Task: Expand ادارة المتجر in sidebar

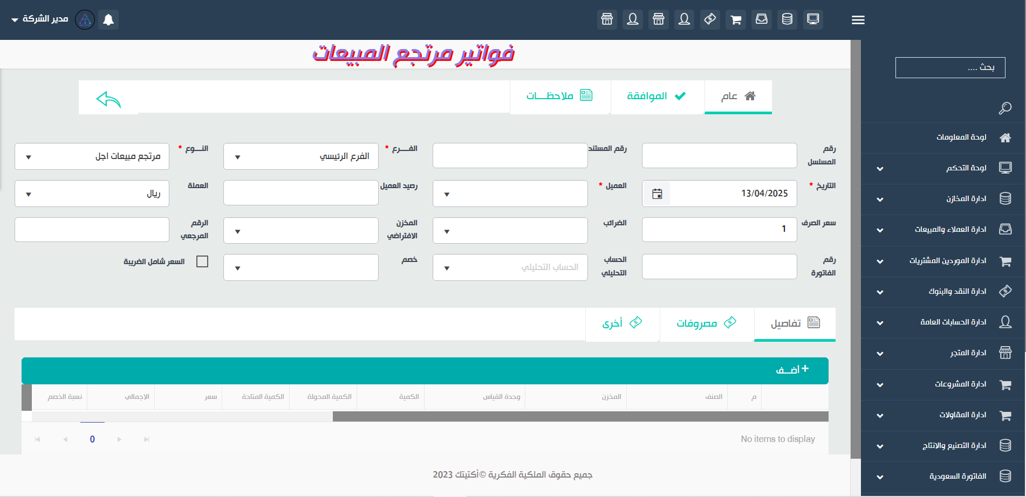Action: (943, 353)
